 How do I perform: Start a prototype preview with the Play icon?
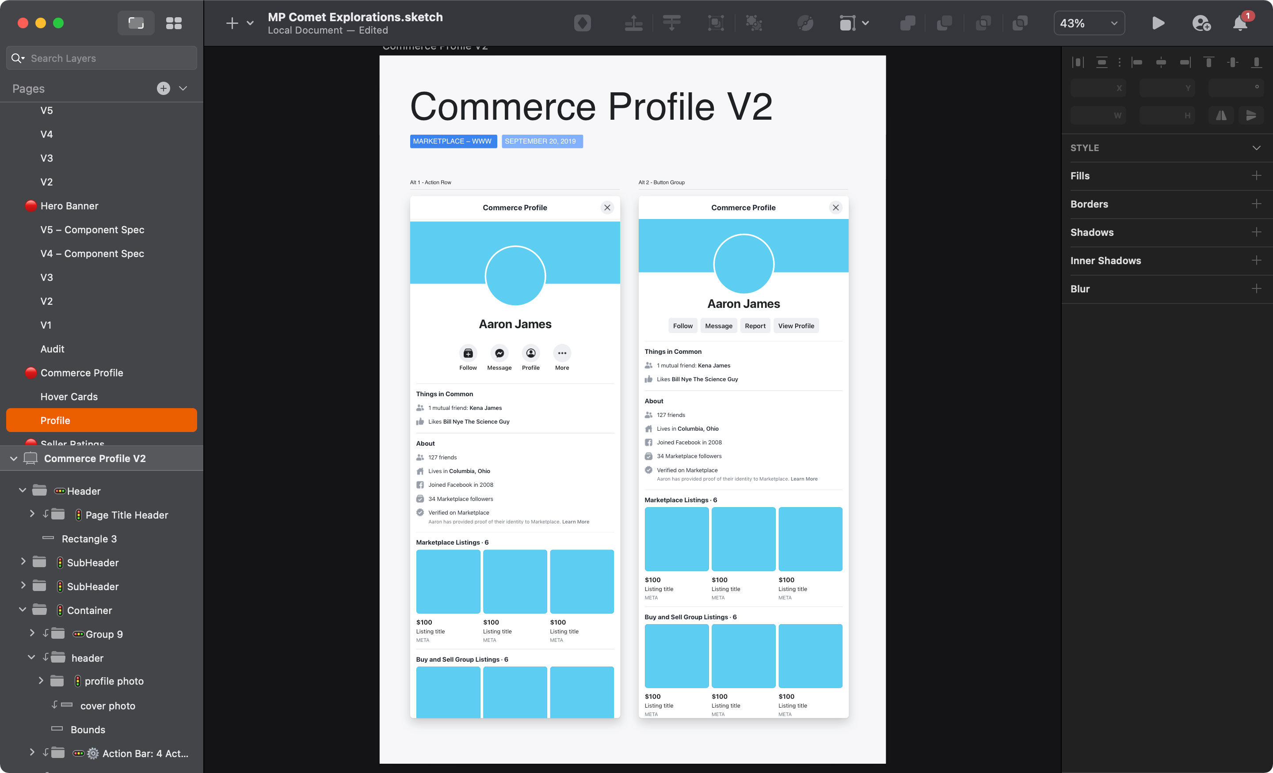pyautogui.click(x=1159, y=23)
